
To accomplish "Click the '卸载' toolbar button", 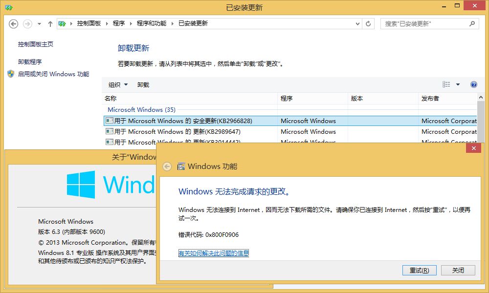I will pyautogui.click(x=143, y=84).
